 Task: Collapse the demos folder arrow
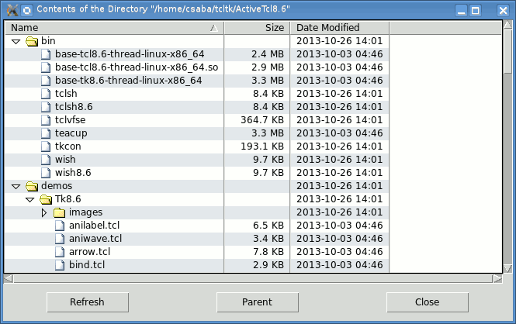coord(16,186)
